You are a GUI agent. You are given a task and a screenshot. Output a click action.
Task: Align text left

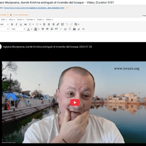click(x=44, y=24)
